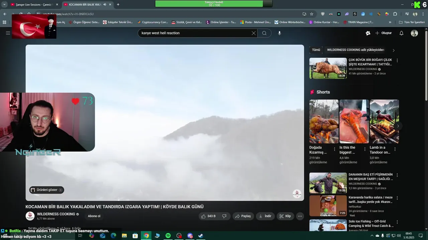
Task: Select WILDERNESS COOKING adlı yükleyiciden chip
Action: [355, 50]
